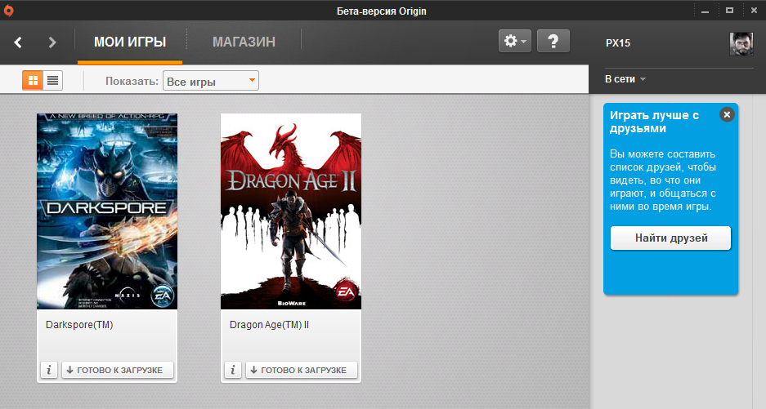Expand the "В сети" status dropdown
This screenshot has width=766, height=409.
(625, 79)
